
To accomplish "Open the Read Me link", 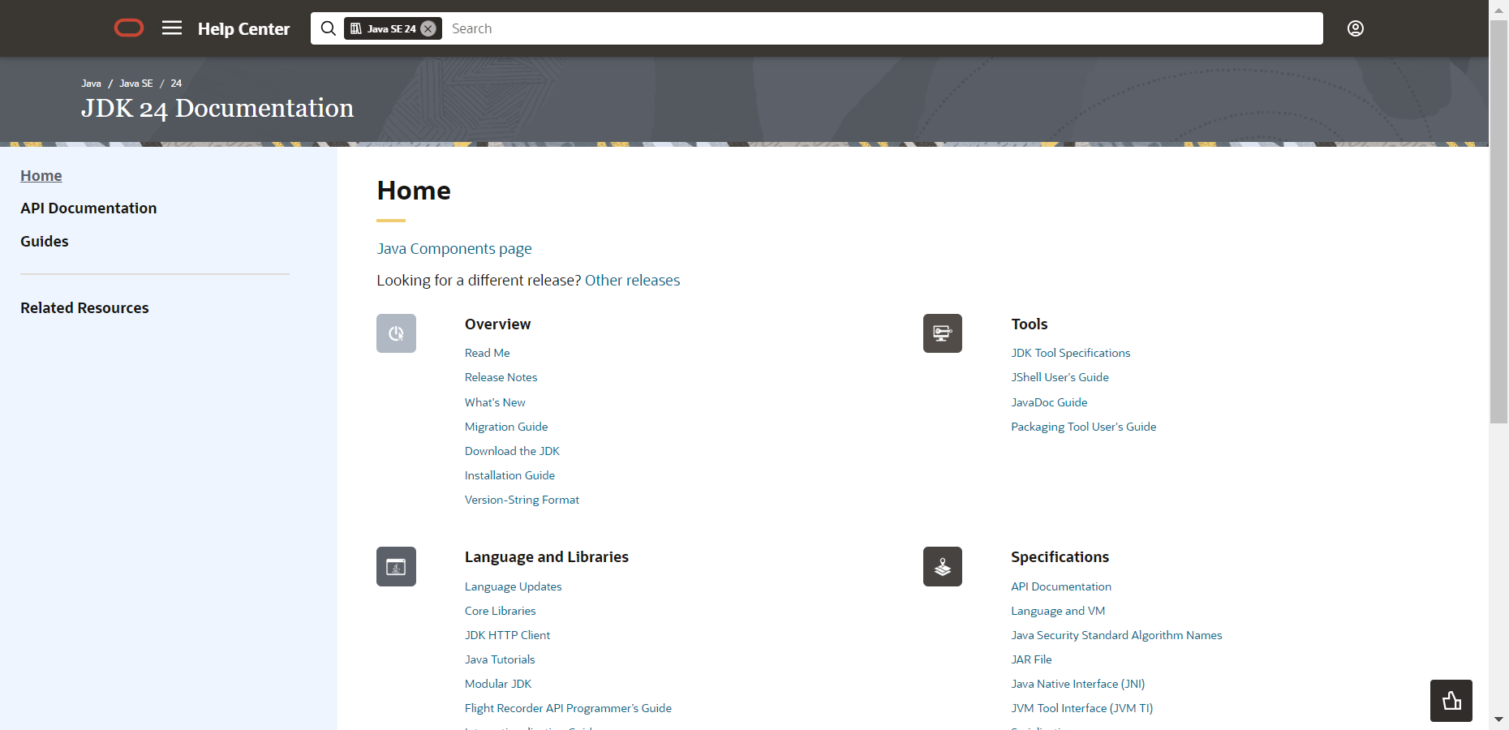I will (488, 353).
